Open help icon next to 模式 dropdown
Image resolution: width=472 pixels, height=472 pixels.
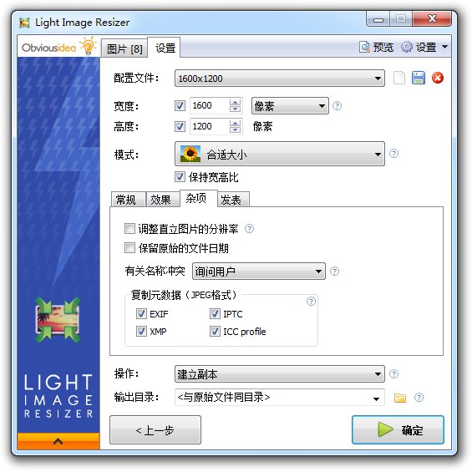pos(393,154)
